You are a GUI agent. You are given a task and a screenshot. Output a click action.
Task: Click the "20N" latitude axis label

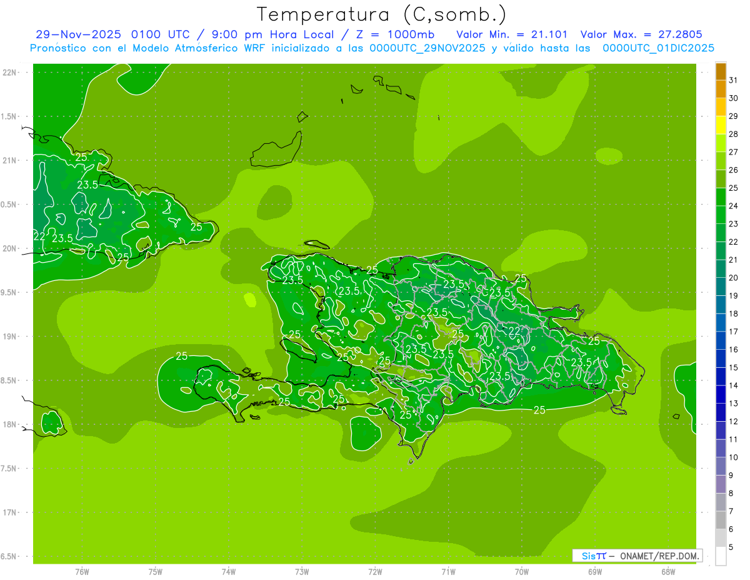(x=9, y=248)
